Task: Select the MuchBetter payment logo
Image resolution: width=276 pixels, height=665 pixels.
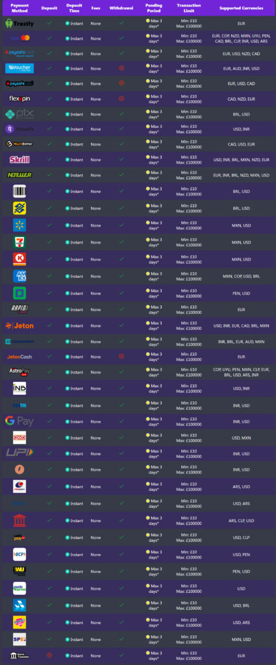Action: 19,144
